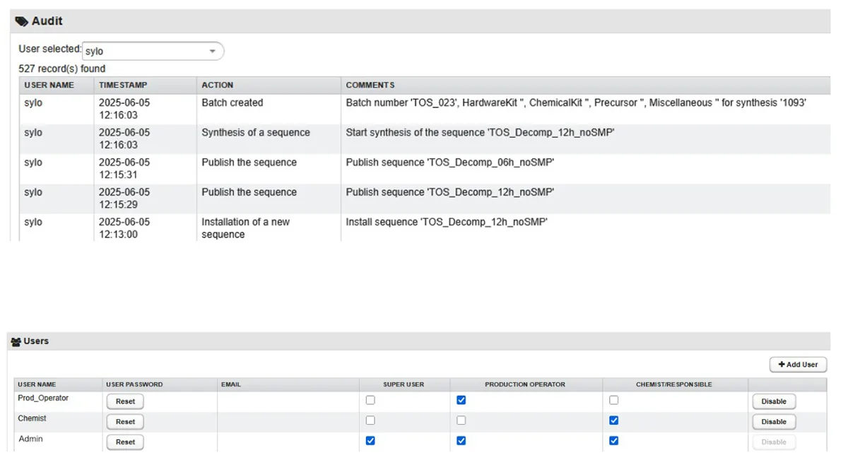Screen dimensions: 848x472
Task: Click the ACTION column header
Action: click(217, 85)
